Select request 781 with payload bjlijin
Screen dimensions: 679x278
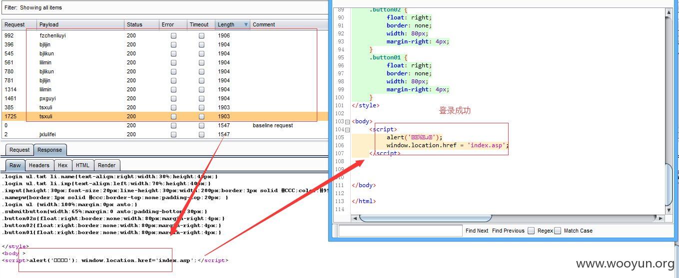[x=165, y=80]
